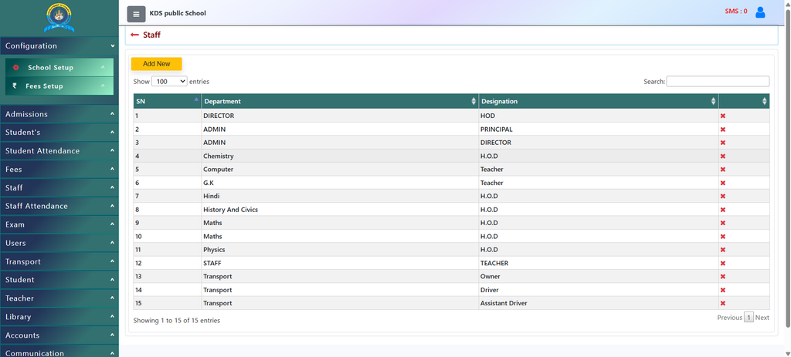This screenshot has height=357, width=791.
Task: Sort table by Designation column
Action: tap(599, 101)
